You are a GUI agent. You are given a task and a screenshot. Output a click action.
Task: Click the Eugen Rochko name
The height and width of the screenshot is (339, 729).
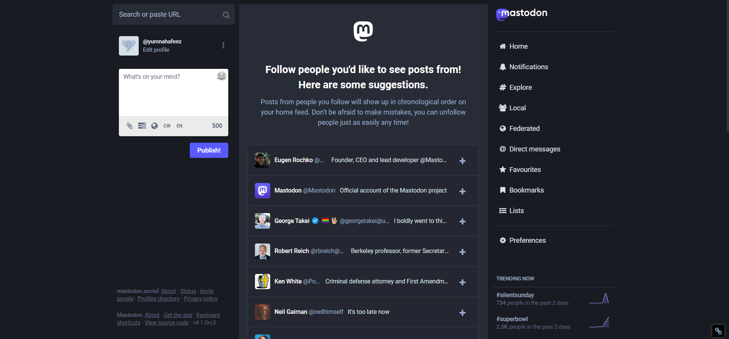(293, 160)
